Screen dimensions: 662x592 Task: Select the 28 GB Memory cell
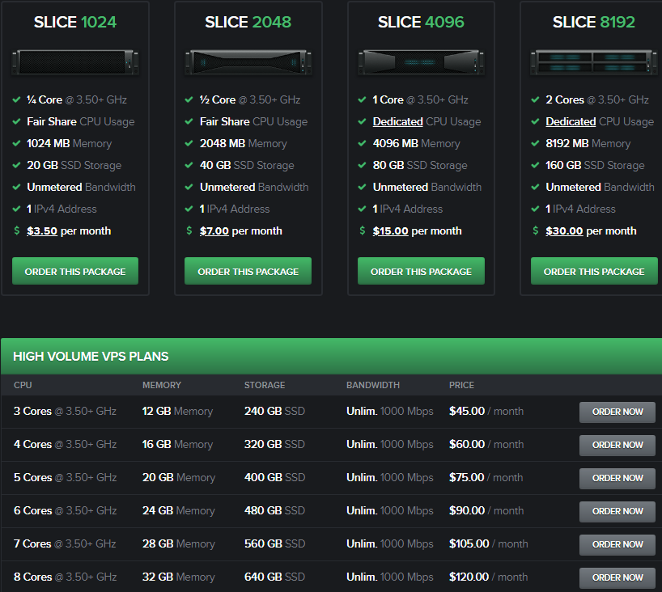(x=179, y=544)
